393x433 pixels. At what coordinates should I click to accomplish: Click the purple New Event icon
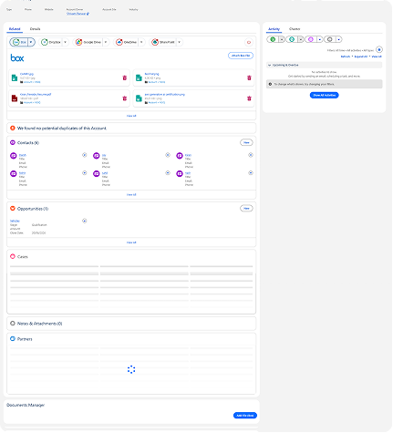click(x=311, y=39)
